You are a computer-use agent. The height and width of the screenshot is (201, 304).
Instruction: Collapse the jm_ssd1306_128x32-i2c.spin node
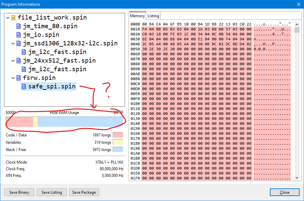(13, 43)
